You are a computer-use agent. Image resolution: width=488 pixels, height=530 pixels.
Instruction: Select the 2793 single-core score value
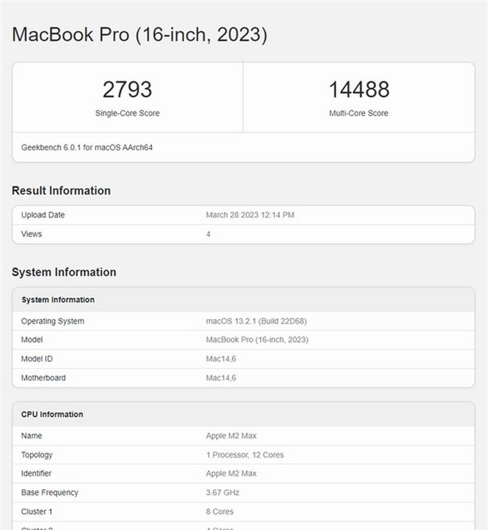pyautogui.click(x=127, y=90)
